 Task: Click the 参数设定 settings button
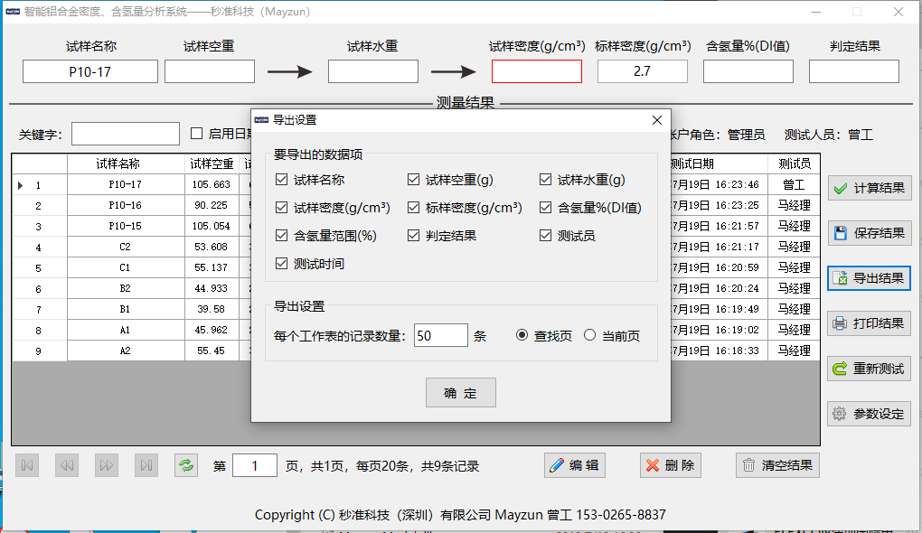869,414
